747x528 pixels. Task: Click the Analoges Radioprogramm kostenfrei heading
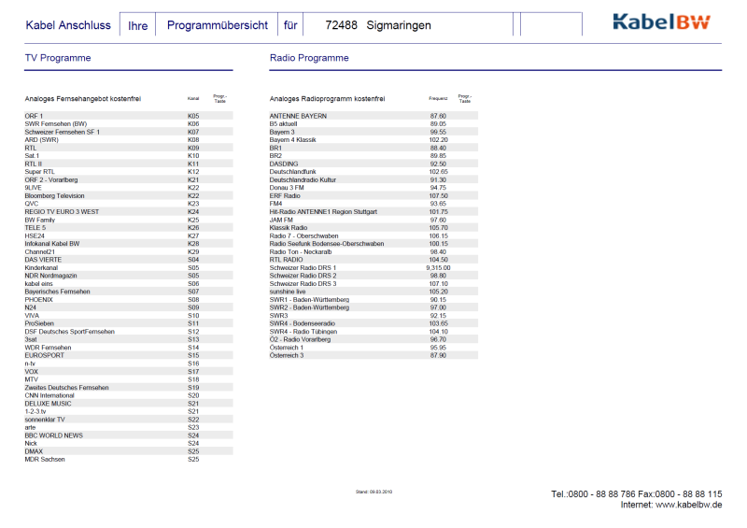click(x=327, y=98)
